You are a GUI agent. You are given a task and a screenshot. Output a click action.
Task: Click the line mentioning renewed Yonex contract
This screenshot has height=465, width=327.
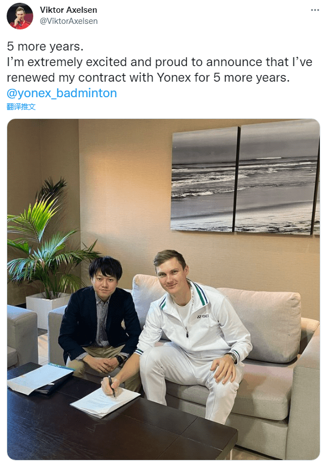(149, 78)
